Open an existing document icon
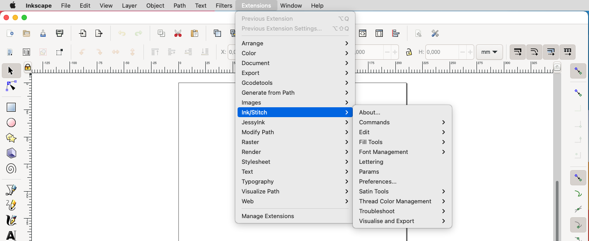589x241 pixels. pos(26,33)
